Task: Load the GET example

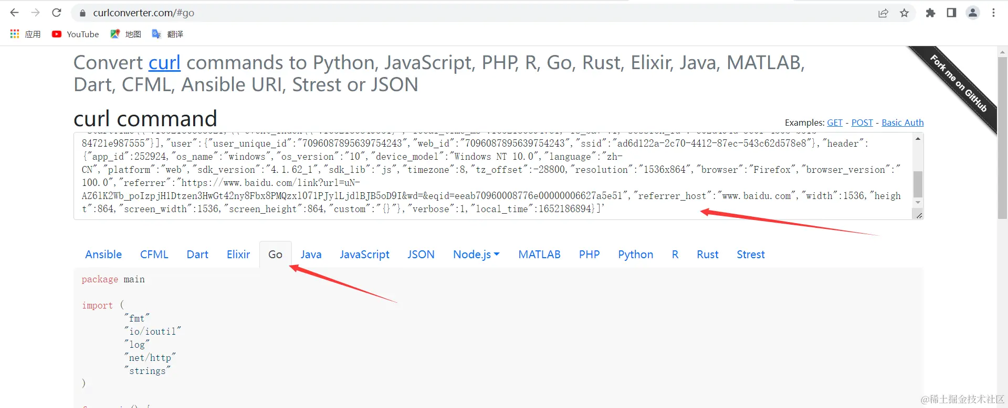Action: point(835,123)
